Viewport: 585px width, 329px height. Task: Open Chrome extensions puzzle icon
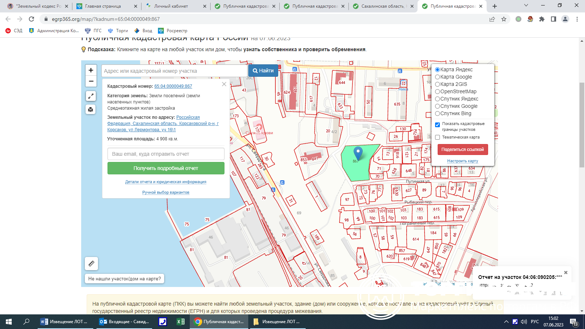point(542,19)
